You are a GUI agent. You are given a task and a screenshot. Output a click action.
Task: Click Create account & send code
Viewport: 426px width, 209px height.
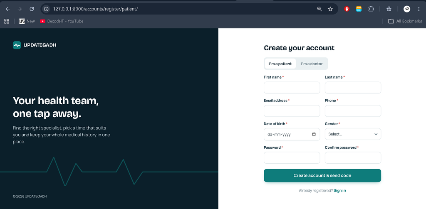pos(322,176)
